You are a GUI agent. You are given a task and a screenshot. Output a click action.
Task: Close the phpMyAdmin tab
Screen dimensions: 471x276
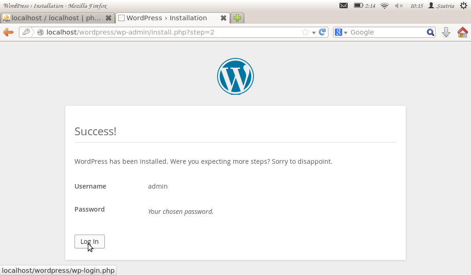pyautogui.click(x=109, y=18)
